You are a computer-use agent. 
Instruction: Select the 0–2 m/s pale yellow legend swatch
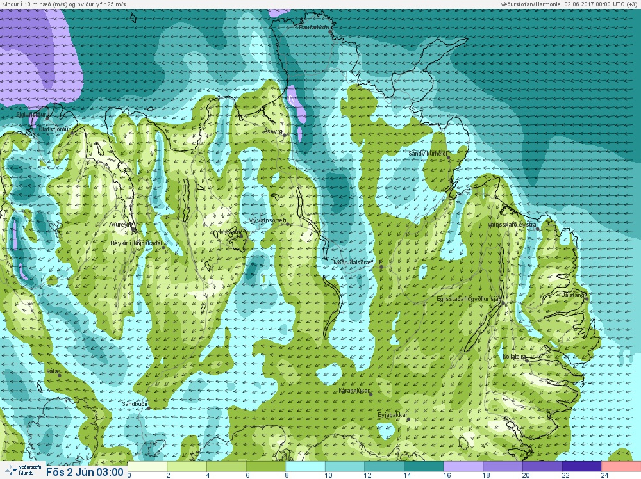147,466
